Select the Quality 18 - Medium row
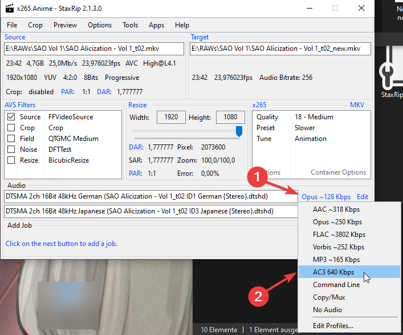 311,117
